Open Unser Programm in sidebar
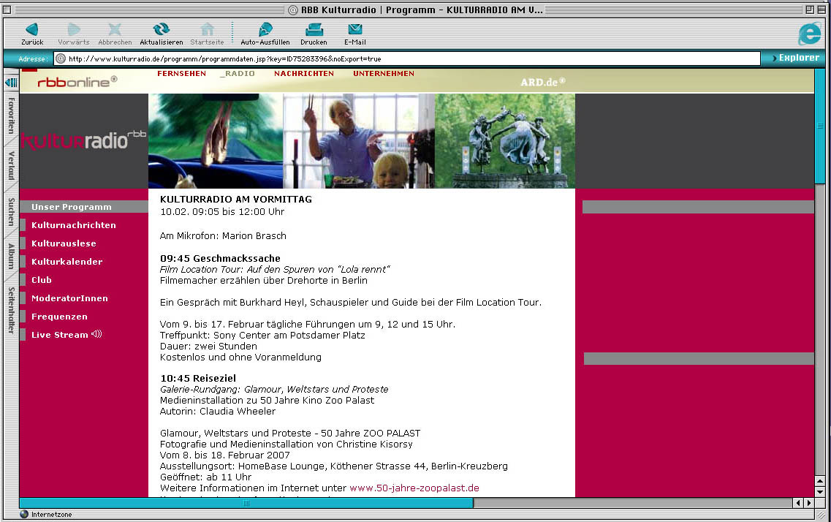Screen dimensions: 831x522 72,207
